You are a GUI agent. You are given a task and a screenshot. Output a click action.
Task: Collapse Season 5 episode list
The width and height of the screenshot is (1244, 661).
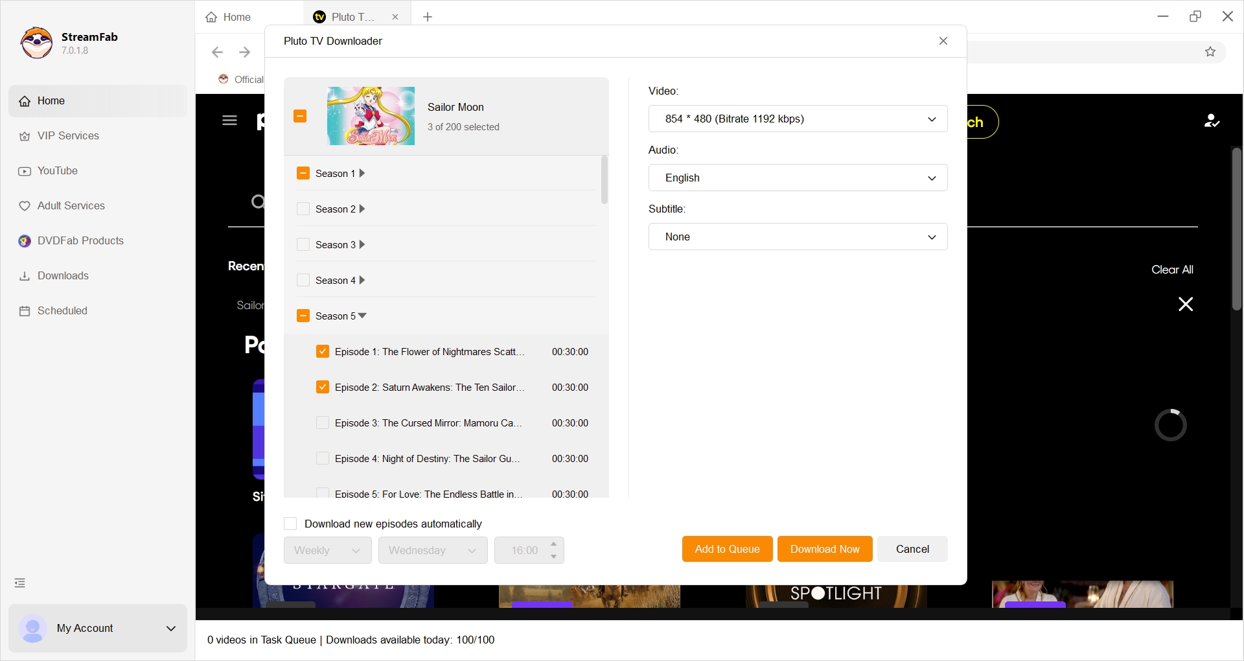coord(363,316)
